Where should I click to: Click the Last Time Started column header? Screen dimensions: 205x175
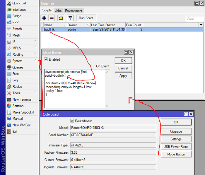click(108, 25)
